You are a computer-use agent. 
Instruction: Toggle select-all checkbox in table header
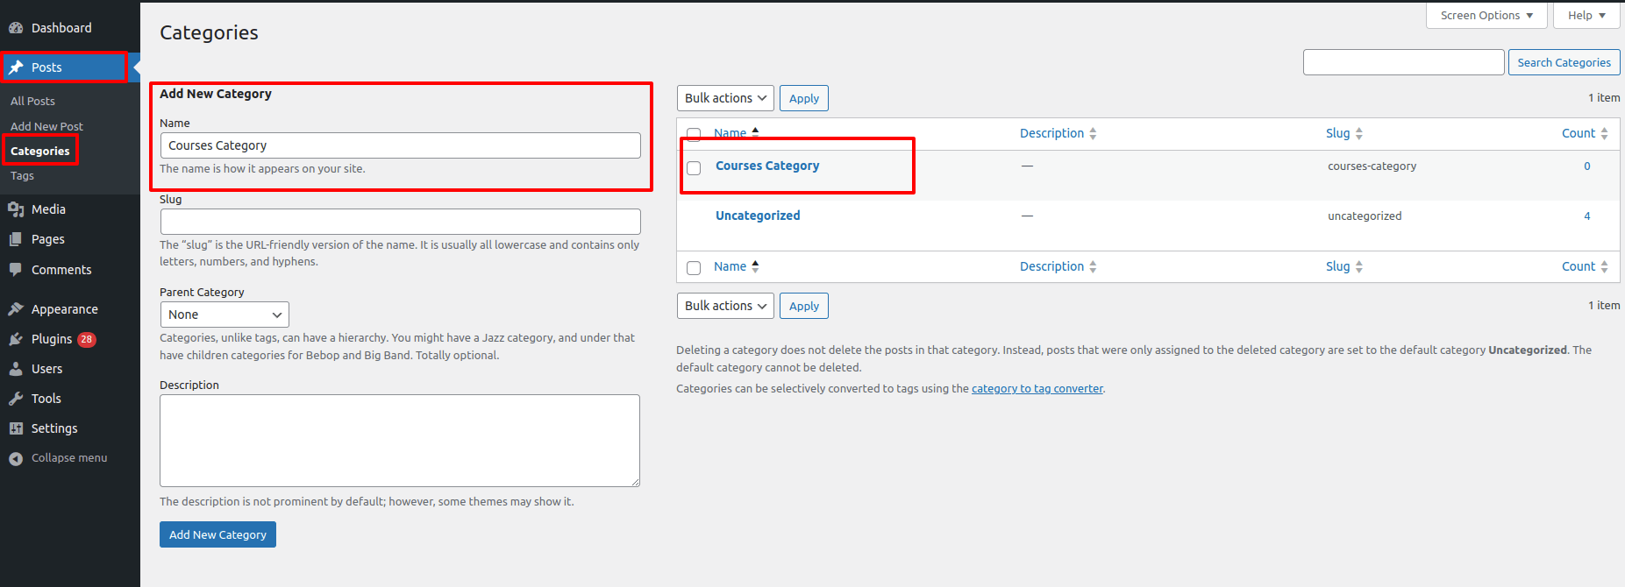click(694, 134)
